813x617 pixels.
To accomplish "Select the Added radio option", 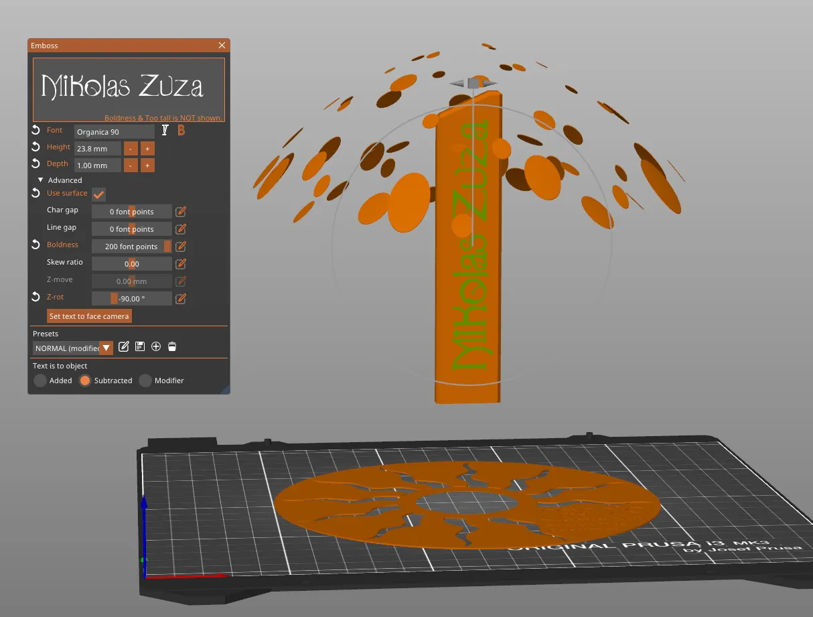I will (x=40, y=381).
